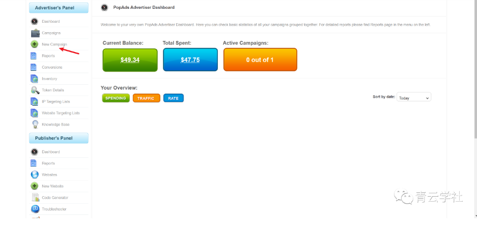477x236 pixels.
Task: Collapse the Publisher's Panel header
Action: [x=58, y=138]
